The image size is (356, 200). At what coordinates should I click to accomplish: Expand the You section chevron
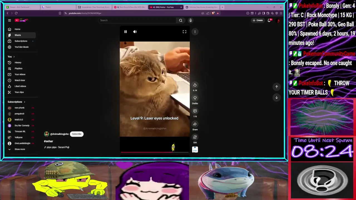point(14,57)
